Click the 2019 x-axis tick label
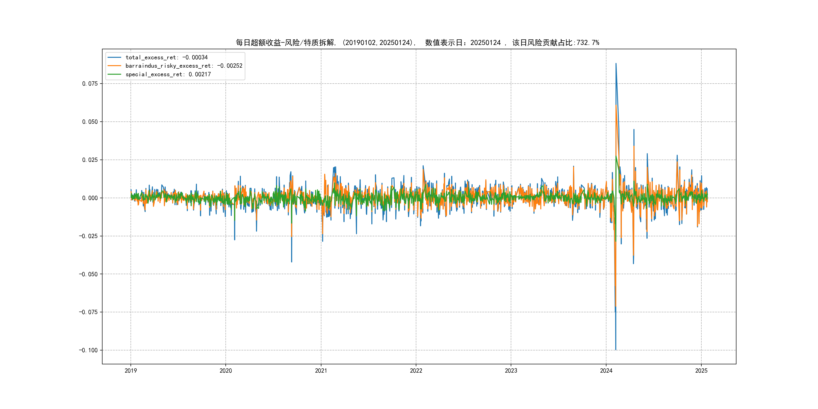 [131, 371]
